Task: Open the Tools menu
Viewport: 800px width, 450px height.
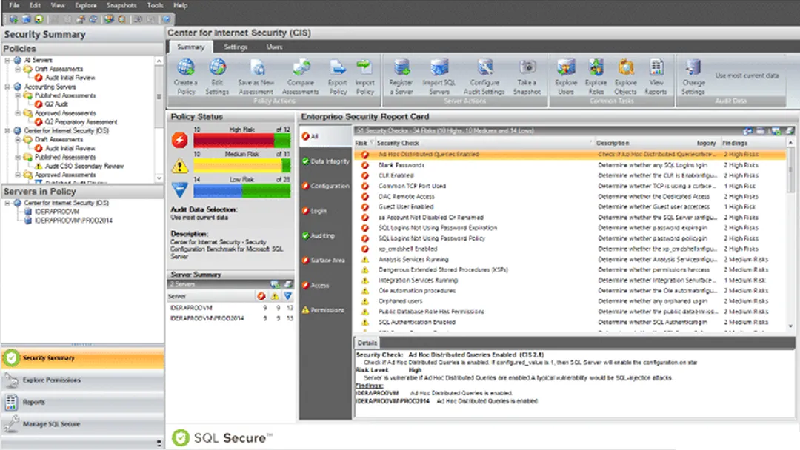Action: point(155,5)
